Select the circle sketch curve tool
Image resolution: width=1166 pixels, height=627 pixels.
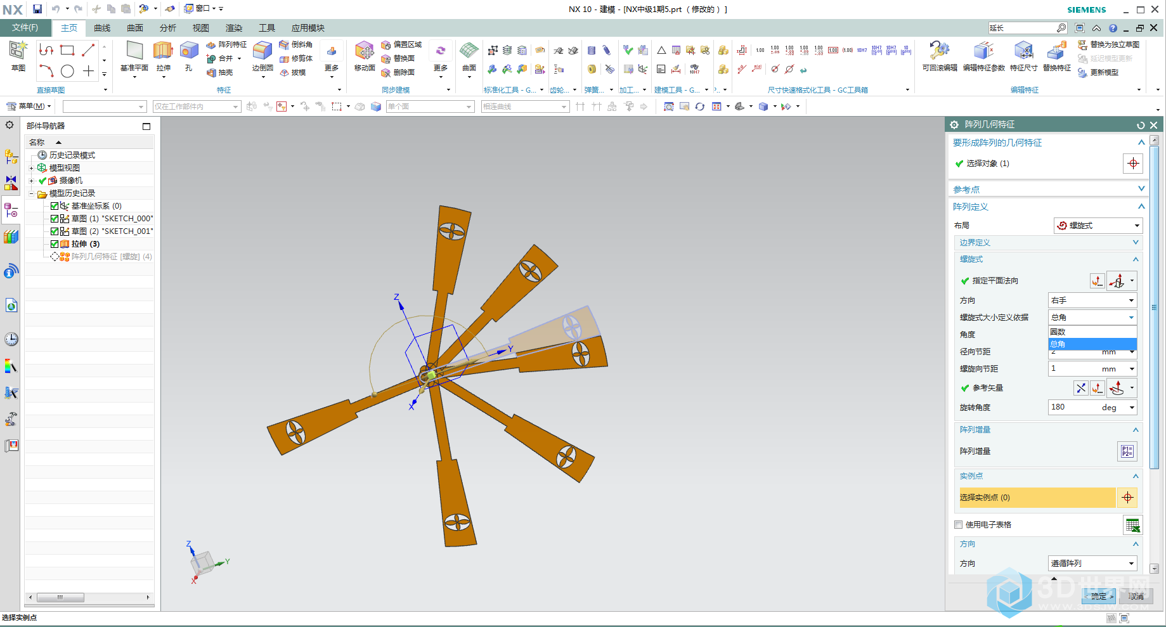click(67, 71)
